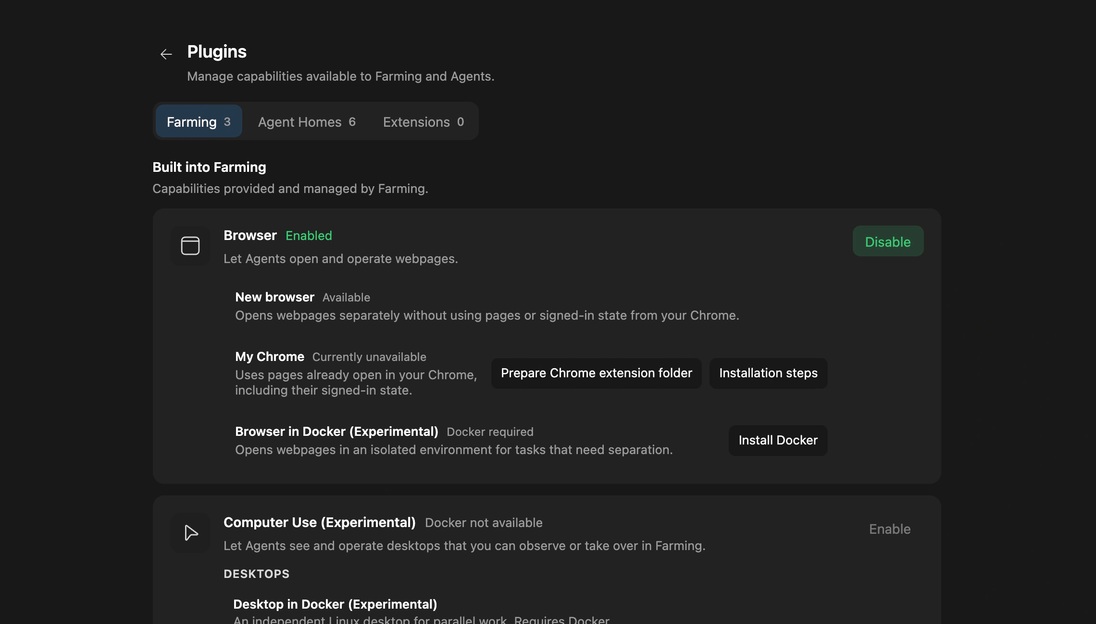The width and height of the screenshot is (1096, 624).
Task: Click the Computer Use cursor icon
Action: click(x=190, y=533)
